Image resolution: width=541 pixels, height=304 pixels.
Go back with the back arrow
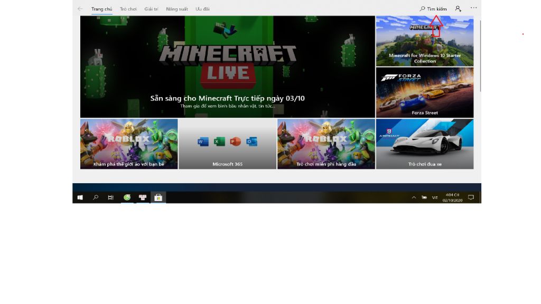[80, 9]
